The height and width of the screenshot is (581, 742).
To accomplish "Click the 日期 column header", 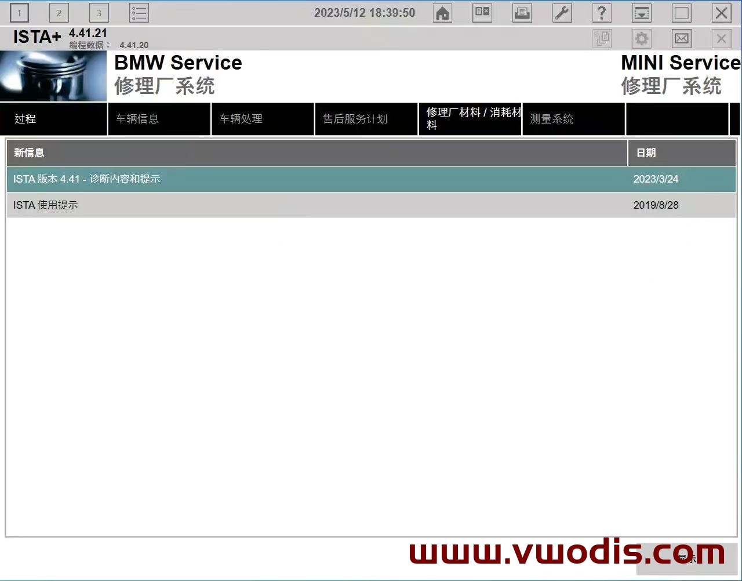I will coord(646,152).
